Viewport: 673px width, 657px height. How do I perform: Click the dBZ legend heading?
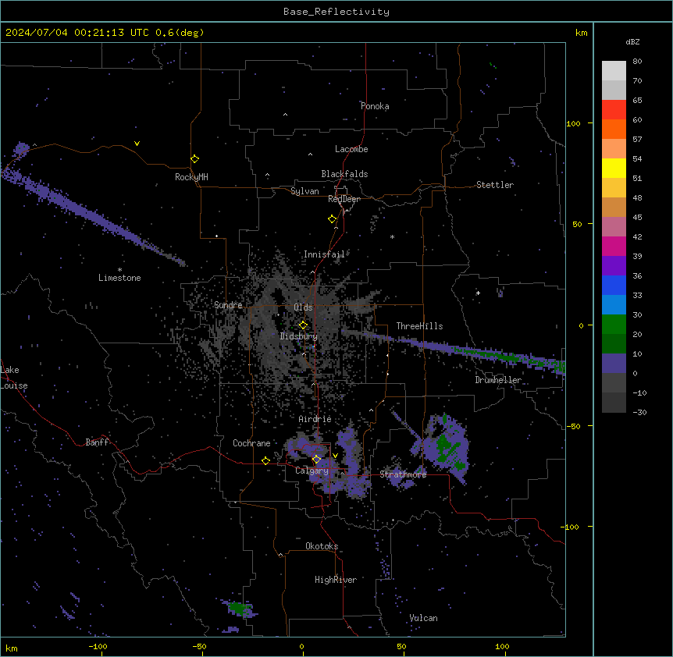click(x=632, y=41)
